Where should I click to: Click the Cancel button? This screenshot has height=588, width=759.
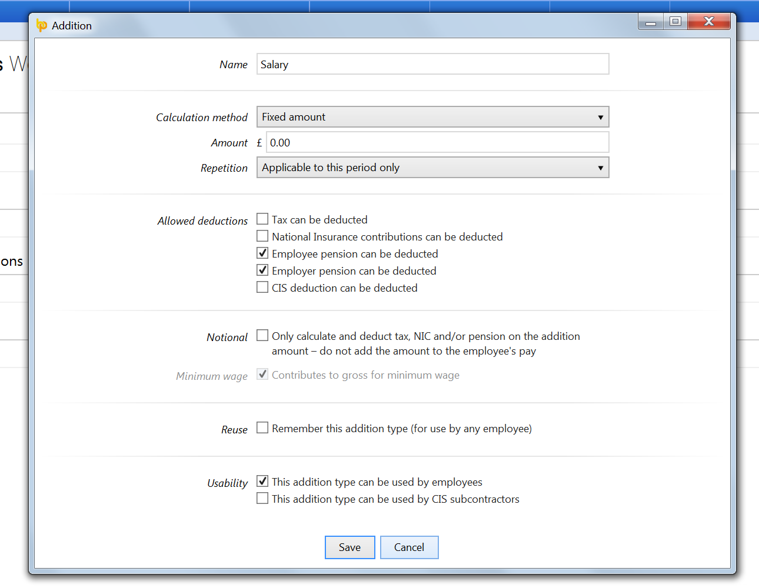coord(409,547)
